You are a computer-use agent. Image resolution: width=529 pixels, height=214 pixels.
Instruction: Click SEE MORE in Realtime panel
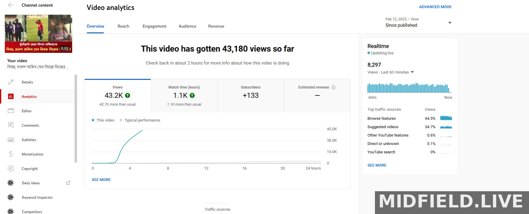tap(377, 165)
